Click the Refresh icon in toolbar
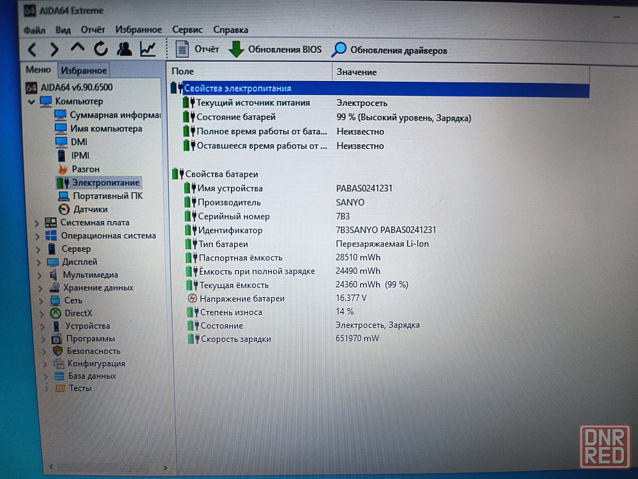 coord(101,49)
